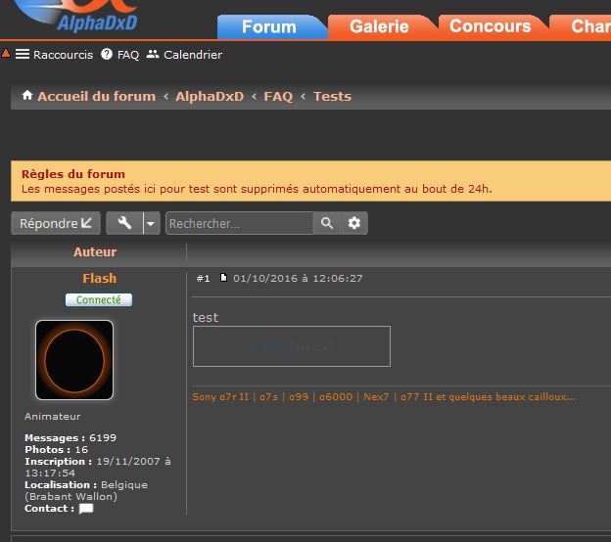Go to AlphaDxD breadcrumb link

point(210,96)
